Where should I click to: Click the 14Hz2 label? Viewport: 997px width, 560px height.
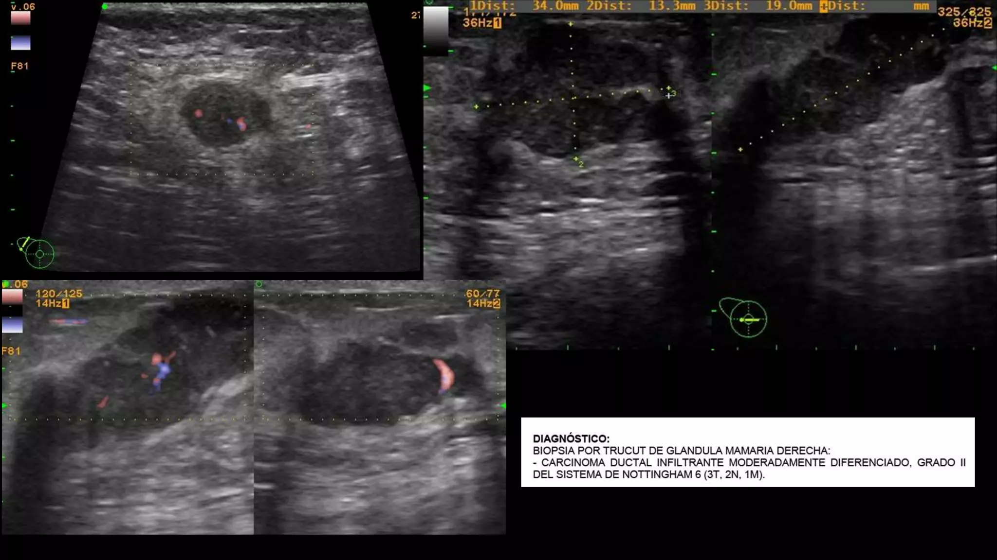point(483,303)
